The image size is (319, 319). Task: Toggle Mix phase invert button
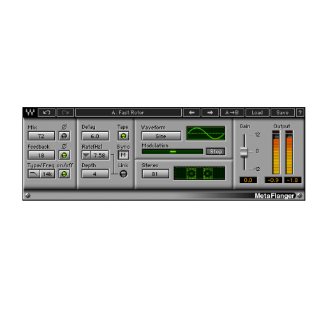[x=64, y=136]
